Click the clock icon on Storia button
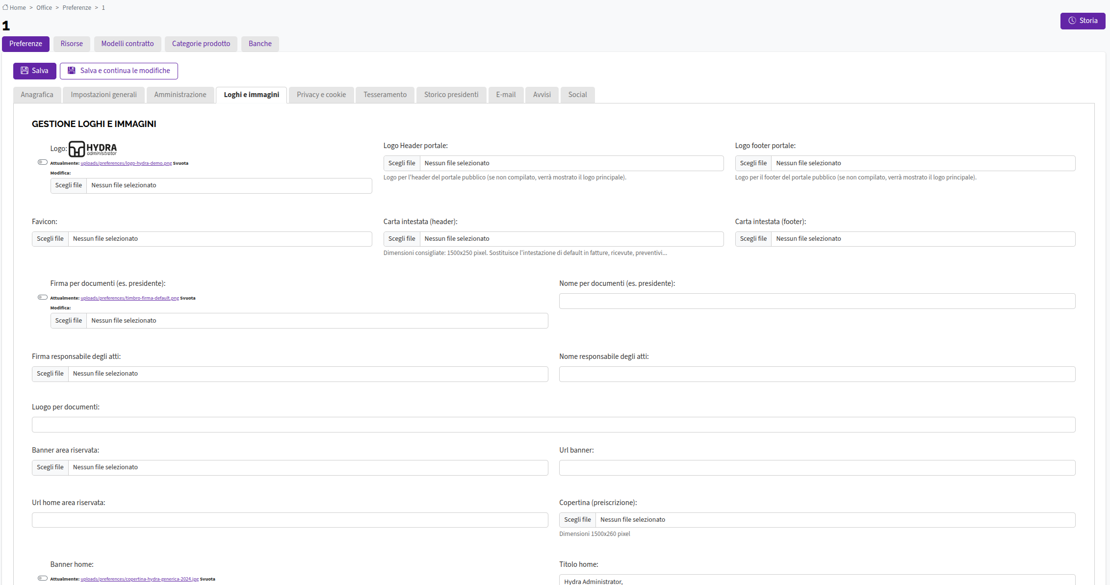 (1072, 21)
